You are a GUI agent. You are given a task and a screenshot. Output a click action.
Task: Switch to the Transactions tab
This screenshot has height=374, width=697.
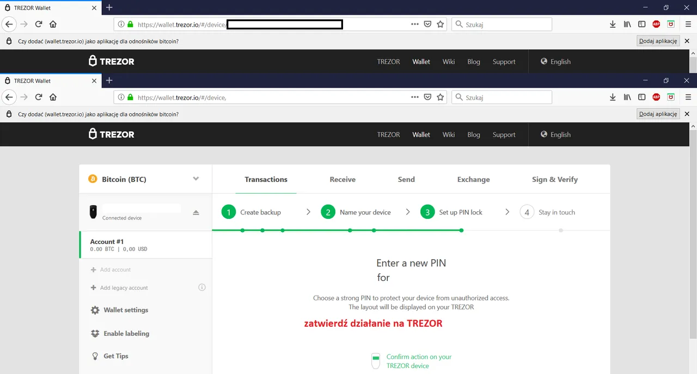(266, 179)
